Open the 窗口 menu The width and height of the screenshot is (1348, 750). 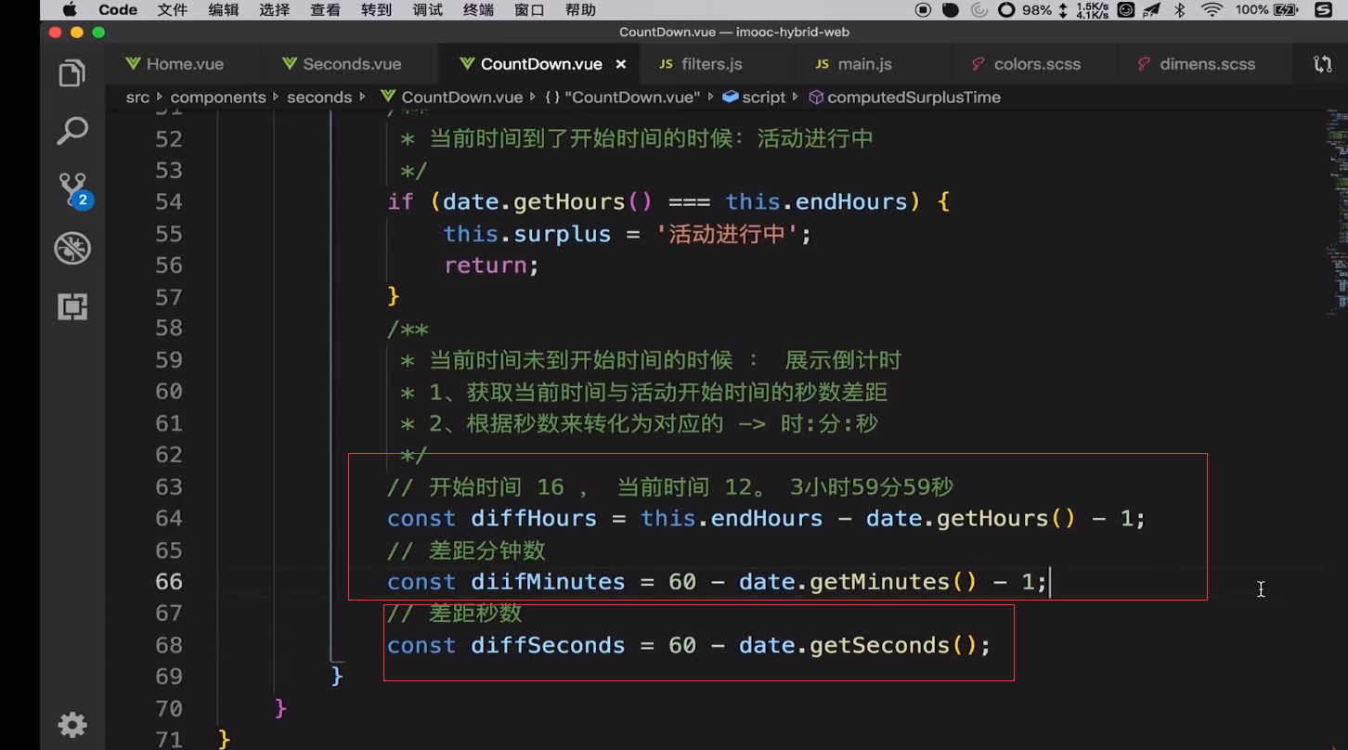tap(529, 10)
